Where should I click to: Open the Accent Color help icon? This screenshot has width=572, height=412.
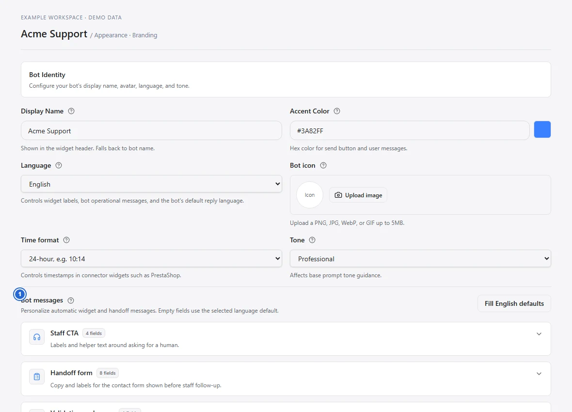(x=337, y=111)
